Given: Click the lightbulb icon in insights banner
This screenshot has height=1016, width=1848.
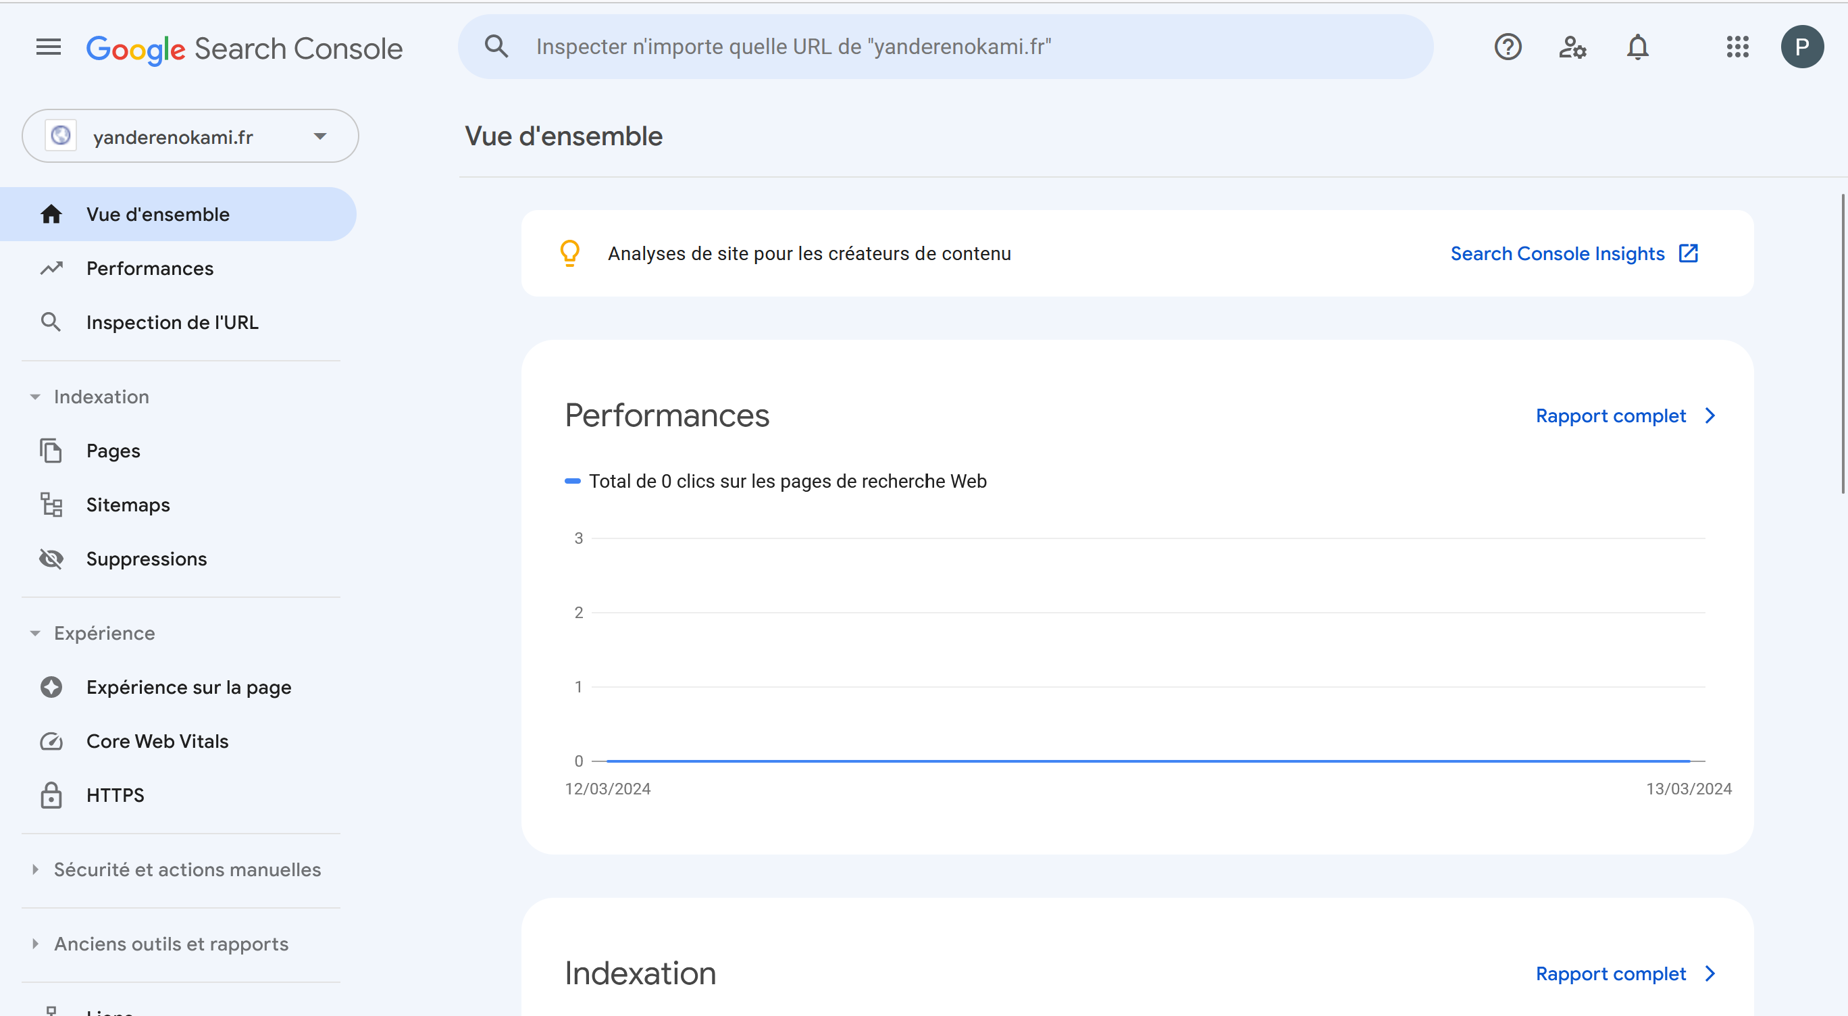Looking at the screenshot, I should [x=570, y=253].
